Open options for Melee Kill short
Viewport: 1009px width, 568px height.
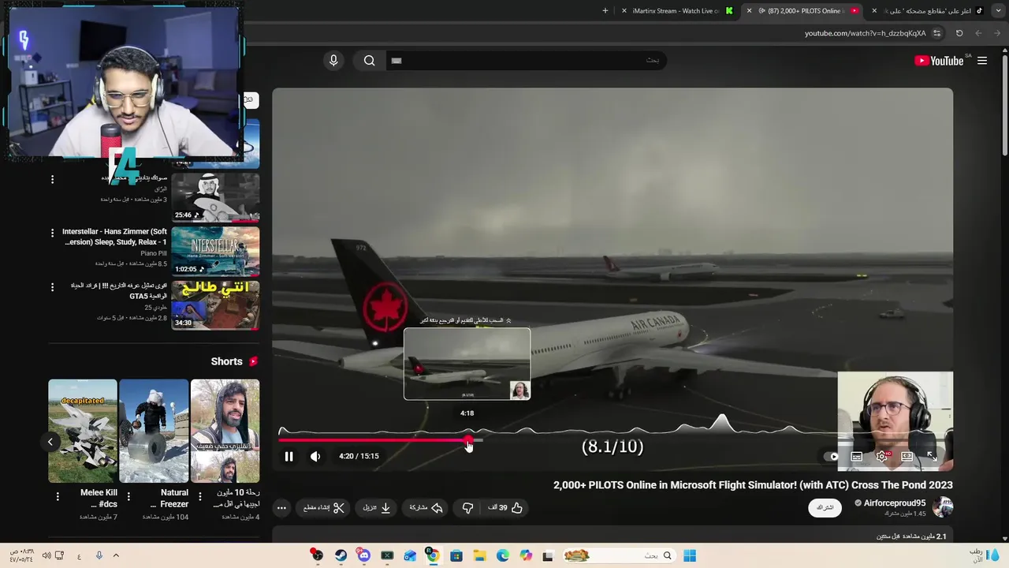tap(58, 496)
